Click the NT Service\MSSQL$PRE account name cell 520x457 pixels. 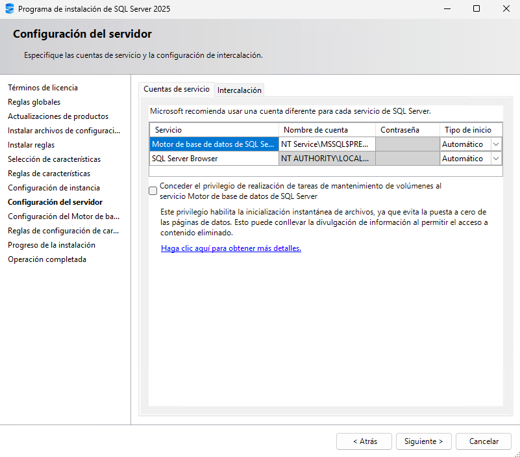click(327, 144)
